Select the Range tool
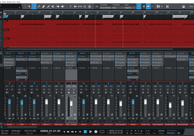This screenshot has height=136, width=194. 34,6
